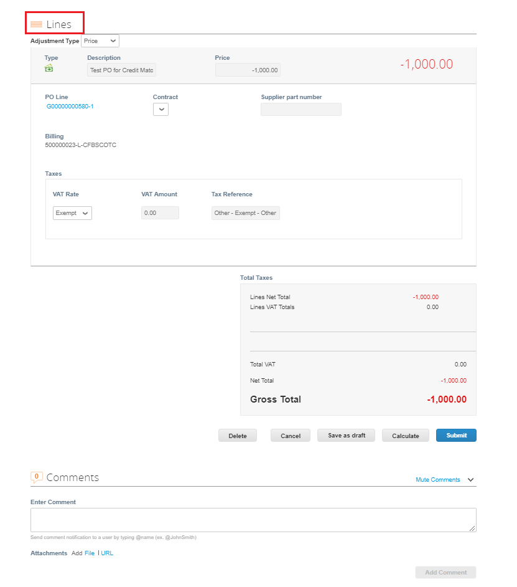Submit the credit note
The width and height of the screenshot is (517, 587).
(456, 436)
